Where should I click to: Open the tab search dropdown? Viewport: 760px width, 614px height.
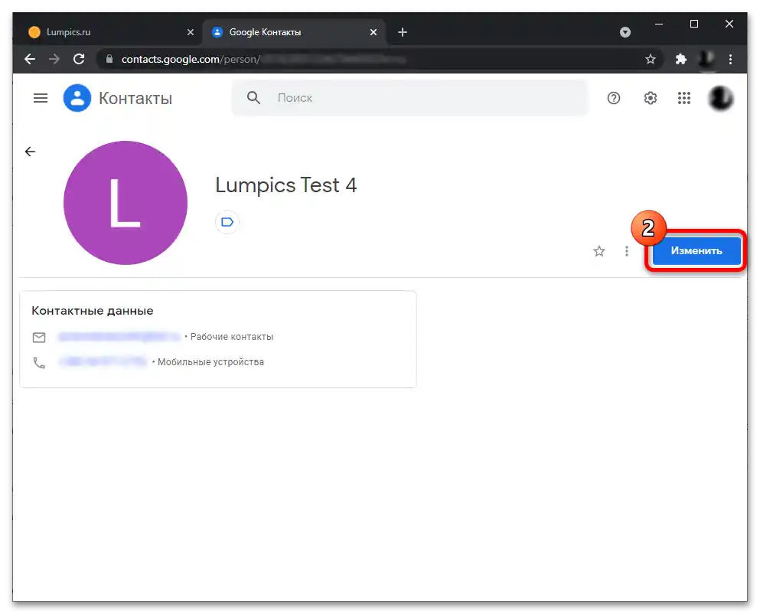click(625, 32)
